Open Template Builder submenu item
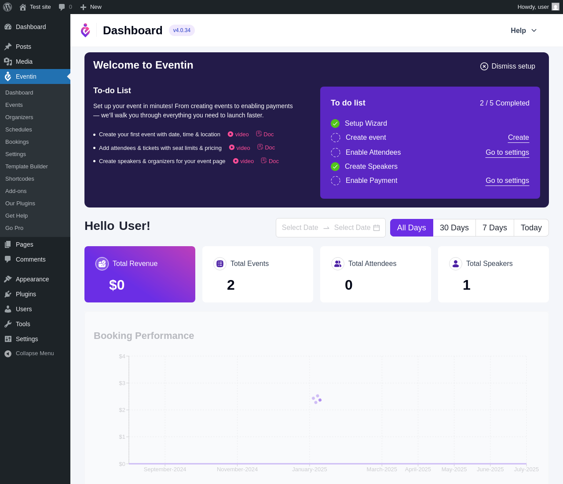 (x=26, y=167)
